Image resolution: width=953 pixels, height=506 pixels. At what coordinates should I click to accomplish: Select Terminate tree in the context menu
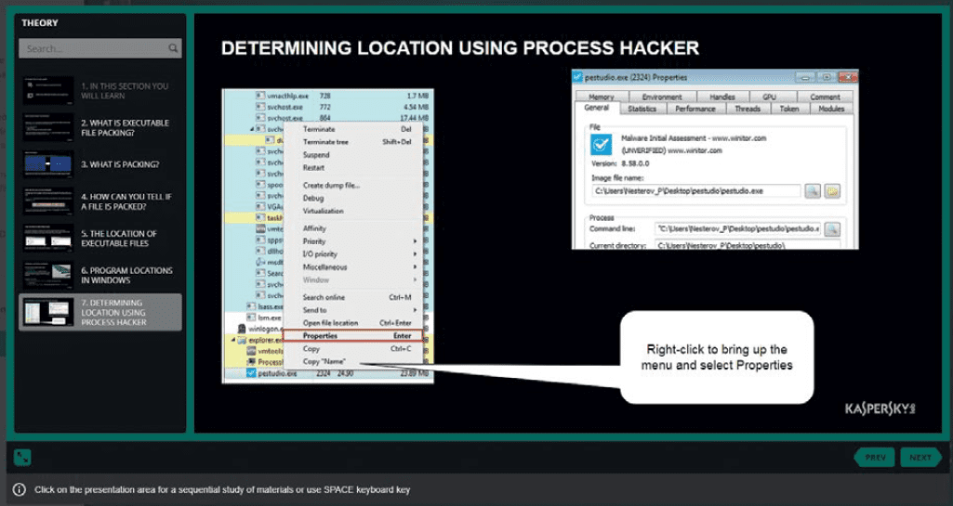353,142
